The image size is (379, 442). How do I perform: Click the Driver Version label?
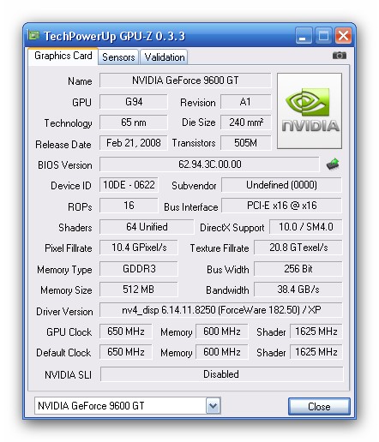point(64,311)
